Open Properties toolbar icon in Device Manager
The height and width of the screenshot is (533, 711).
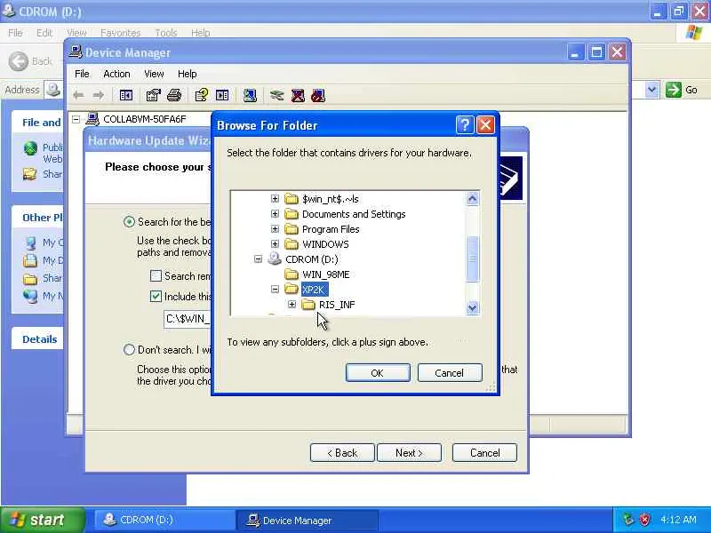(x=153, y=95)
